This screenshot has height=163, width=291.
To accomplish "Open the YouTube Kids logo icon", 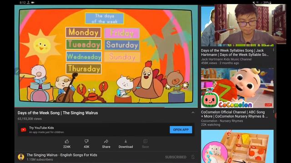I will [x=23, y=130].
